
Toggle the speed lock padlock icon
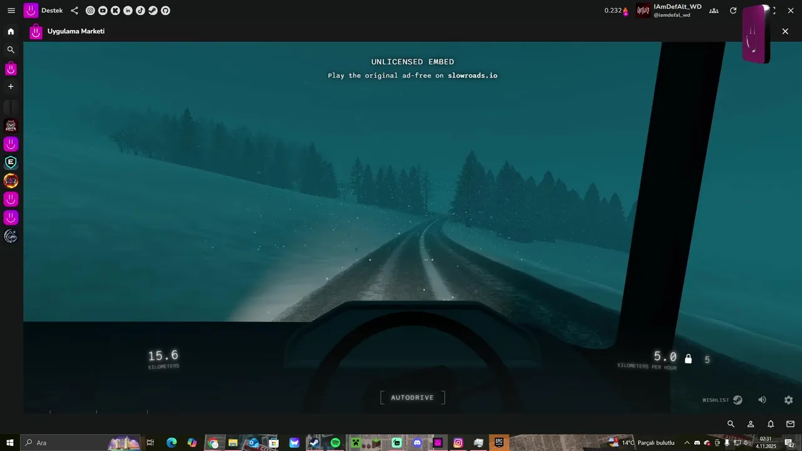[689, 359]
